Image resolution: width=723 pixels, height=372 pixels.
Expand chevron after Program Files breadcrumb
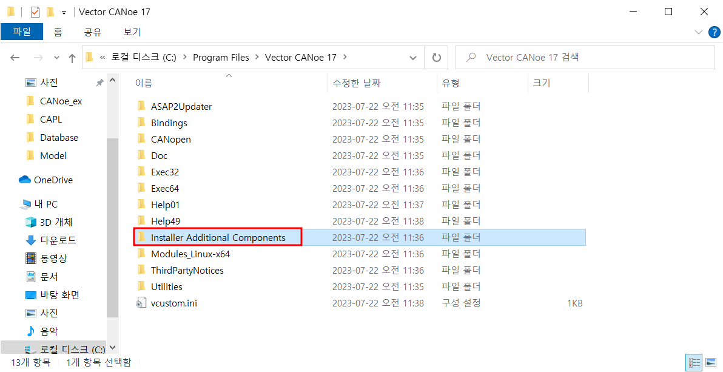(257, 58)
